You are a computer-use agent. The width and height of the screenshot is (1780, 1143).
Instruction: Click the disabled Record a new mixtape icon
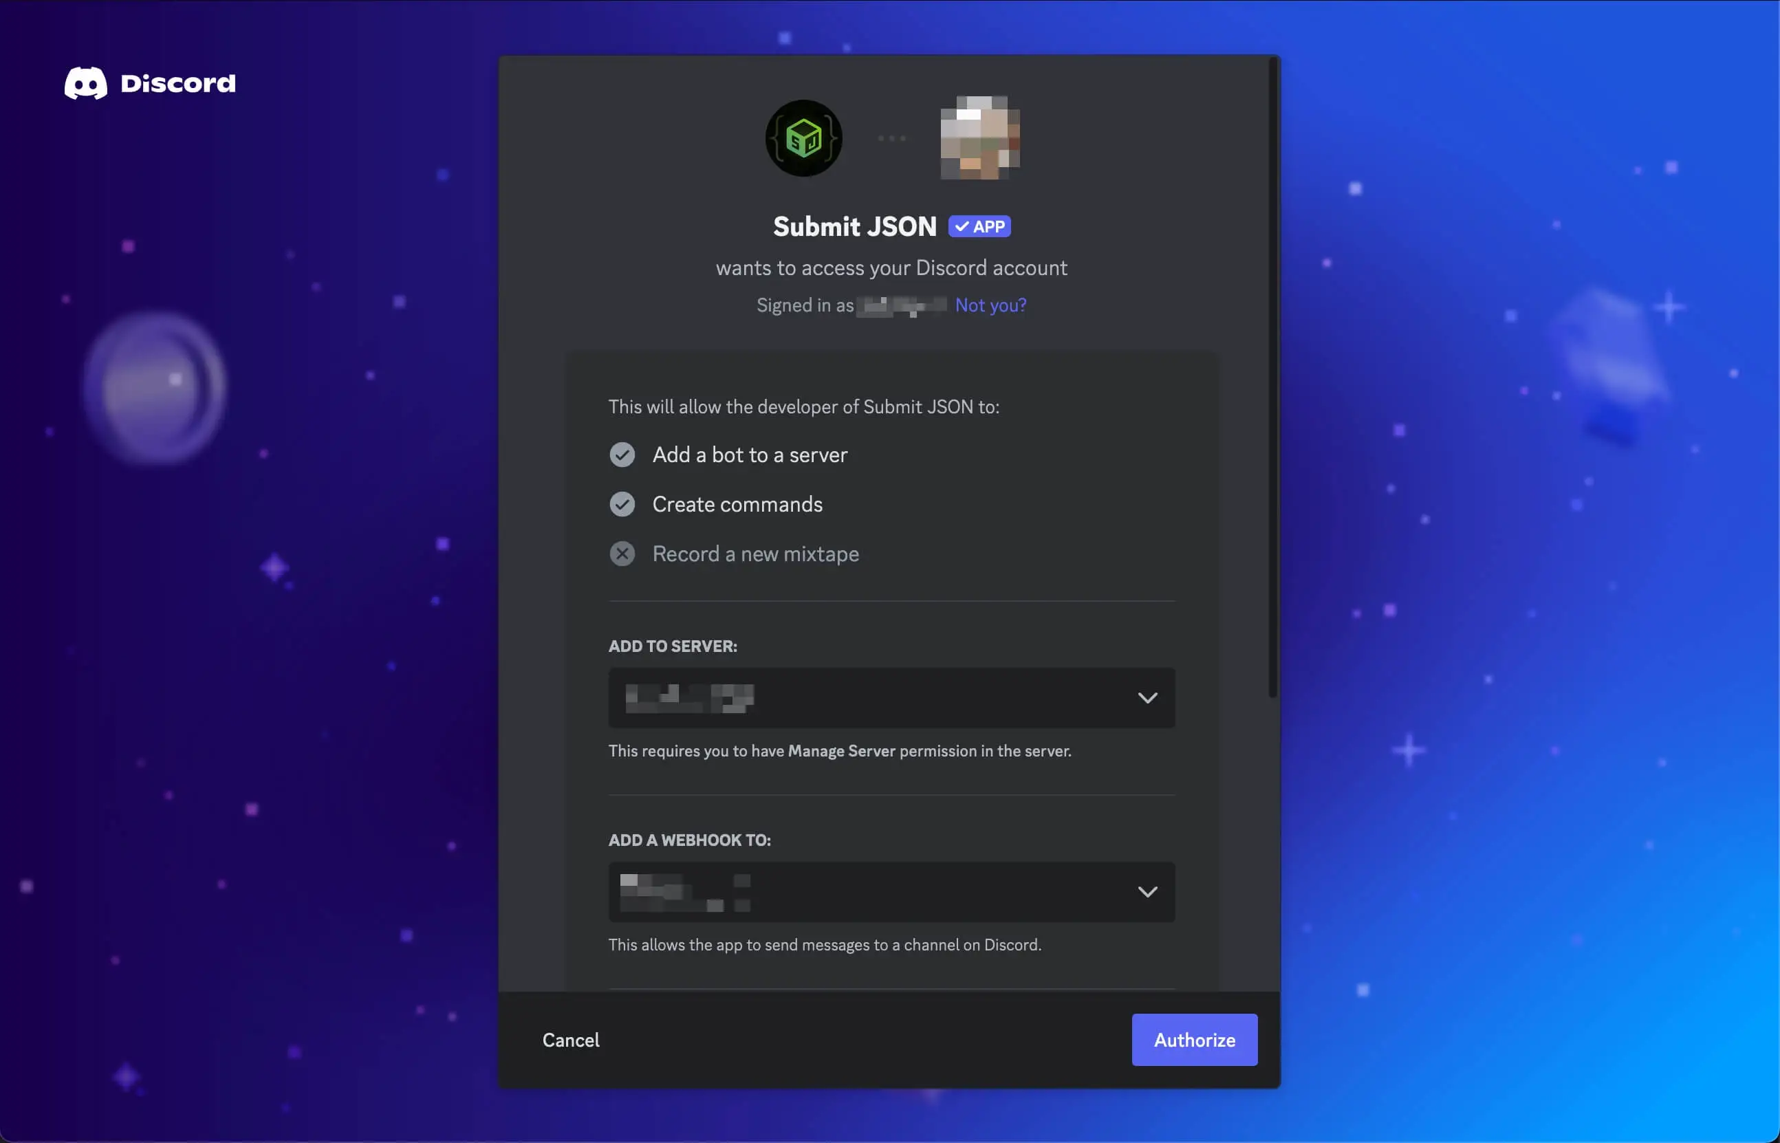click(622, 554)
